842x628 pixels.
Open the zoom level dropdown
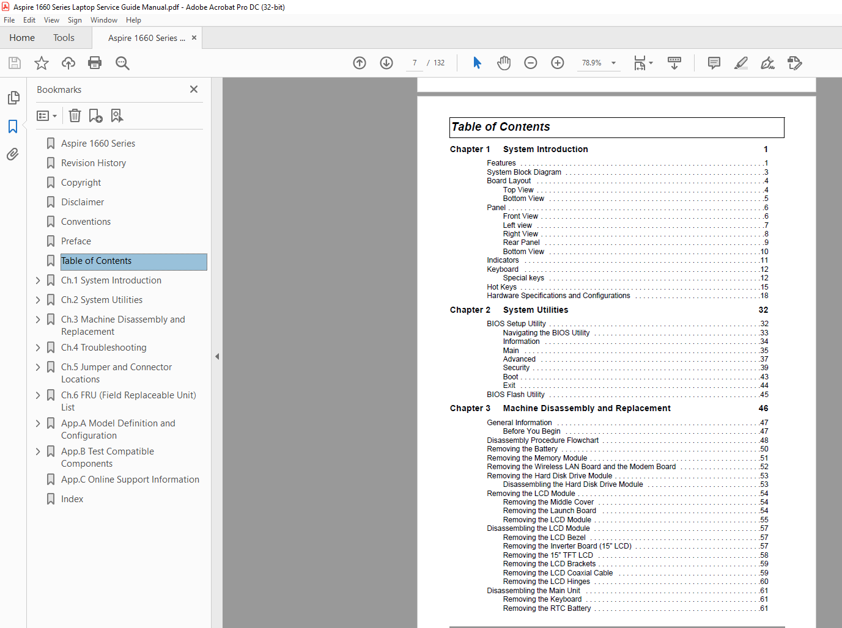click(613, 63)
